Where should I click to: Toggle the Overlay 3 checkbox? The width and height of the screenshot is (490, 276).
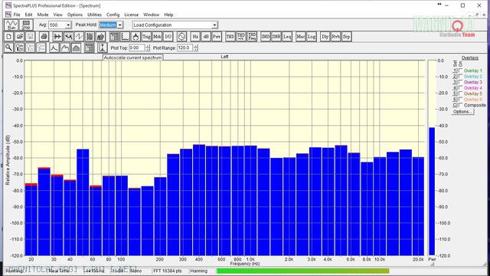tap(460, 82)
